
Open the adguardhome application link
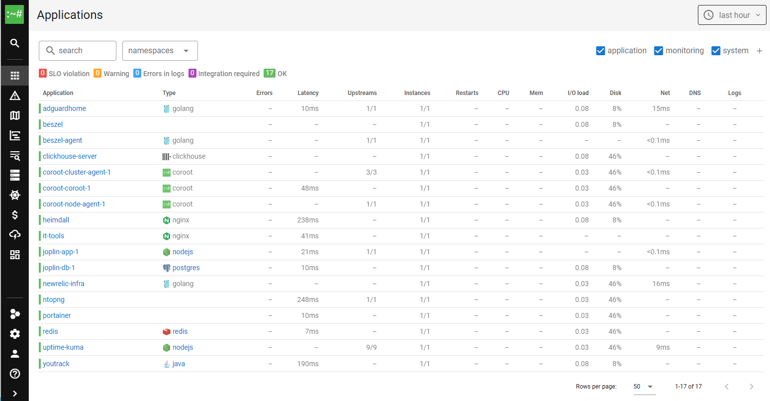(64, 108)
